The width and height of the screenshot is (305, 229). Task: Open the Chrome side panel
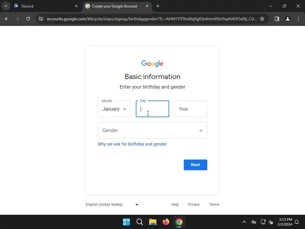coord(277,19)
